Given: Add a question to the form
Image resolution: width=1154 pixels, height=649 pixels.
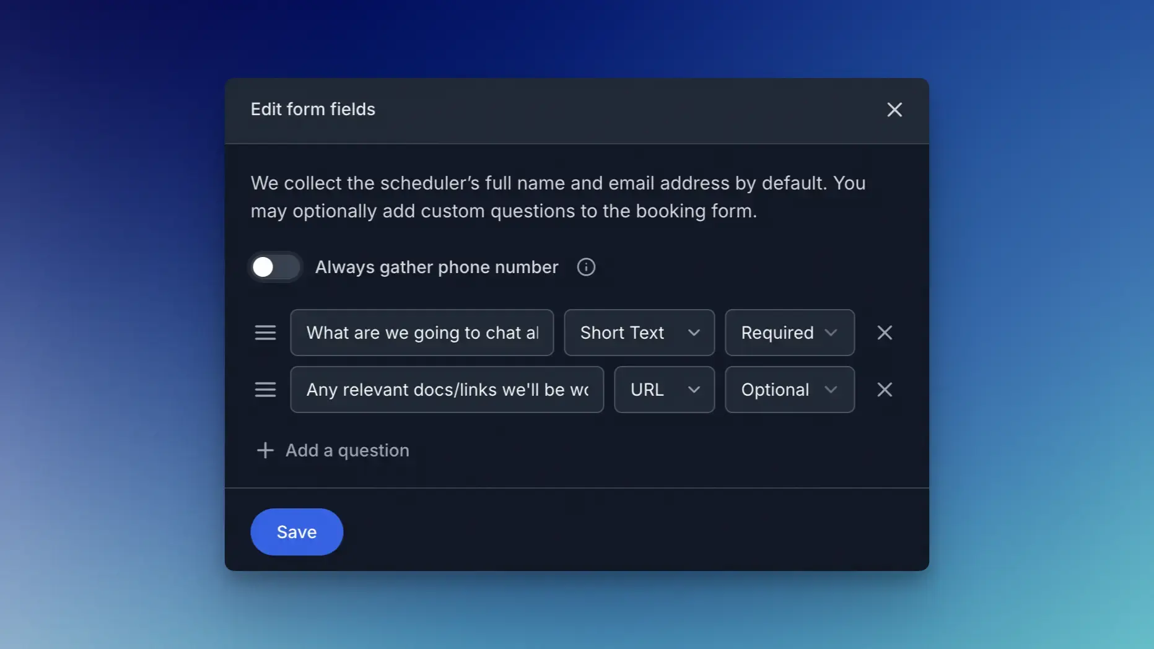Looking at the screenshot, I should [333, 450].
